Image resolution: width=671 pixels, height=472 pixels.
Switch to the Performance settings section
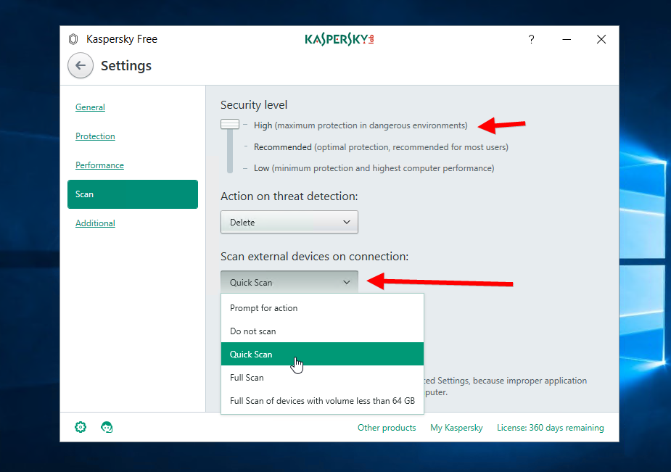click(x=99, y=165)
